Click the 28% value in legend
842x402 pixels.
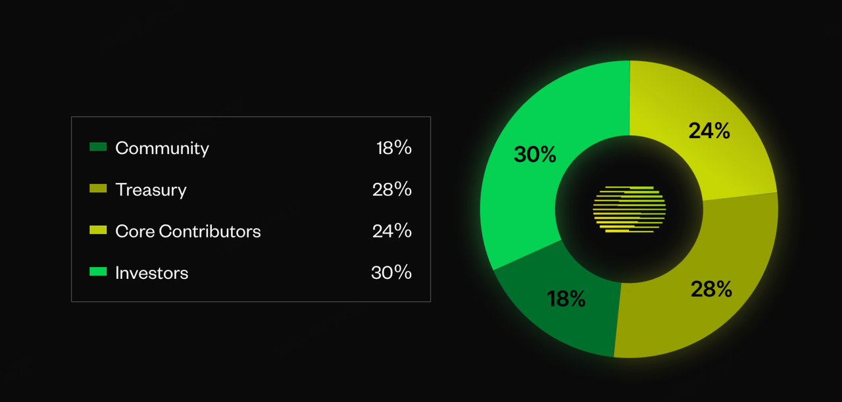392,189
